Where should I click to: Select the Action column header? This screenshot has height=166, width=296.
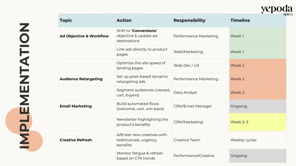pos(124,20)
